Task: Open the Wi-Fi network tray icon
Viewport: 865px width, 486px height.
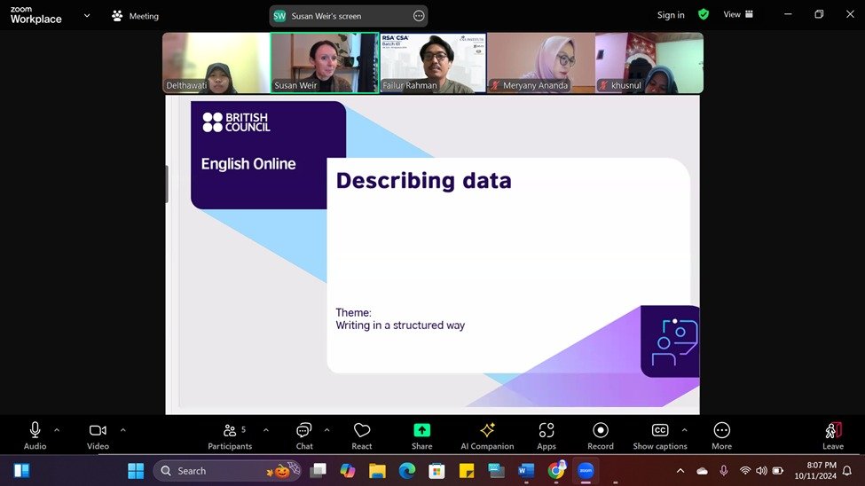Action: [x=744, y=471]
